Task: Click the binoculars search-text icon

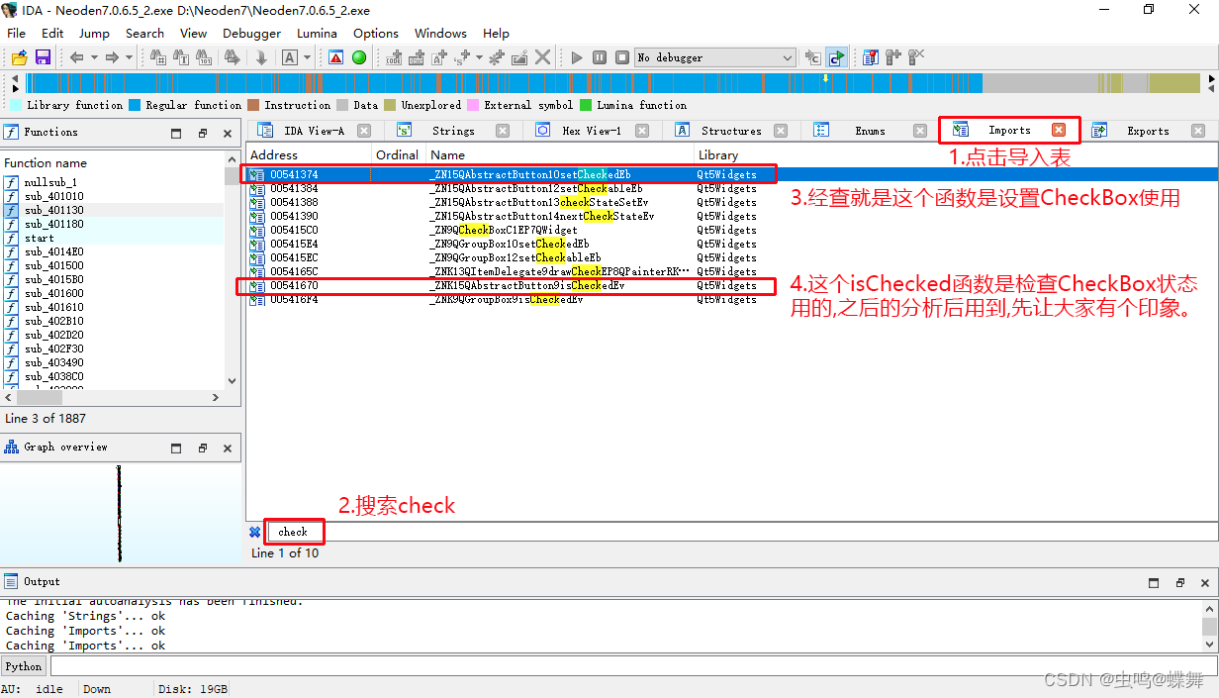Action: pos(181,57)
